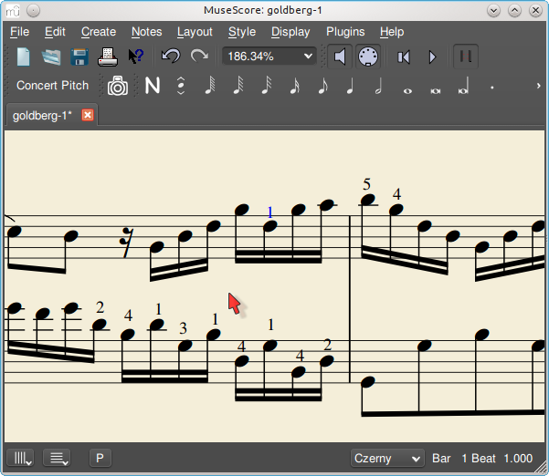Toggle note entry mode N button

[x=153, y=87]
